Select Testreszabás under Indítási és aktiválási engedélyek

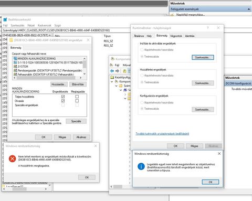point(142,56)
